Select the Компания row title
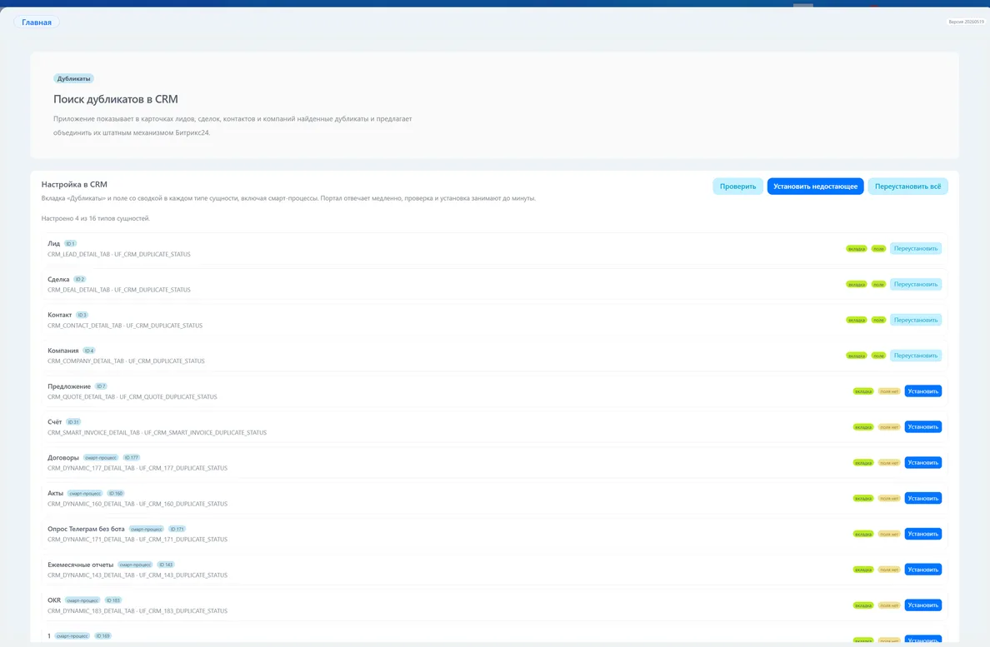This screenshot has height=647, width=990. (x=63, y=351)
